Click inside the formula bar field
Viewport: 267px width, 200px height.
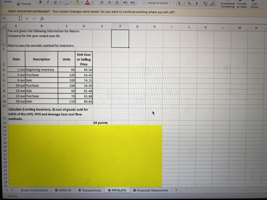(156, 19)
